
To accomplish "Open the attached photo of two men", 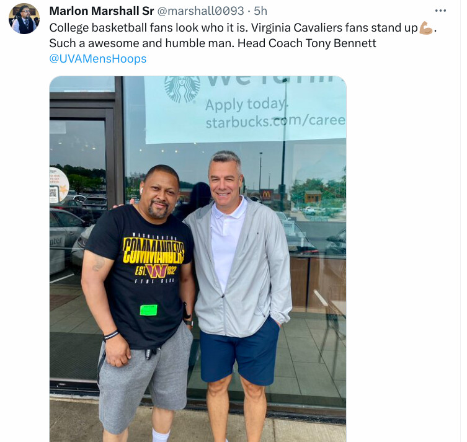I will point(198,259).
